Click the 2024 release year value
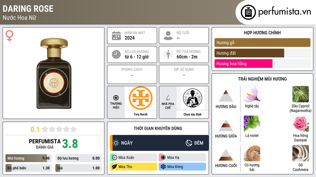This screenshot has width=316, height=177. [130, 38]
